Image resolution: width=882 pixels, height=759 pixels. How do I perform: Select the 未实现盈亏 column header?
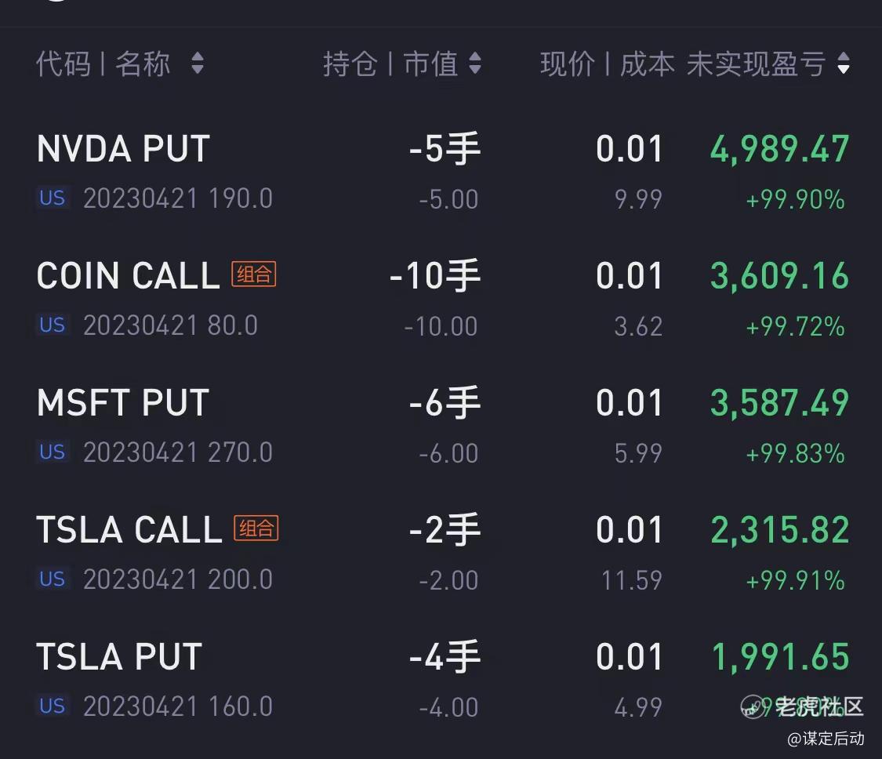(756, 63)
